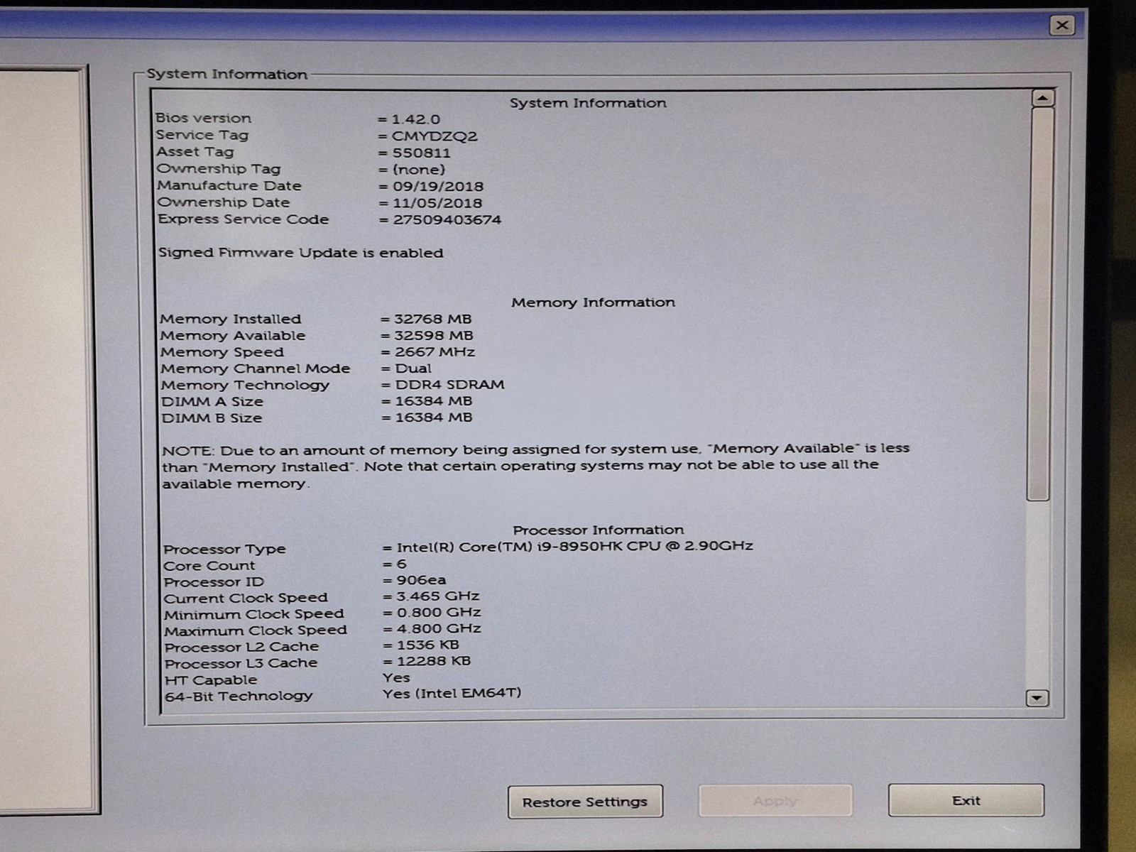Click the scroll down arrow button
Screen dimensions: 1136x852
pyautogui.click(x=1037, y=698)
